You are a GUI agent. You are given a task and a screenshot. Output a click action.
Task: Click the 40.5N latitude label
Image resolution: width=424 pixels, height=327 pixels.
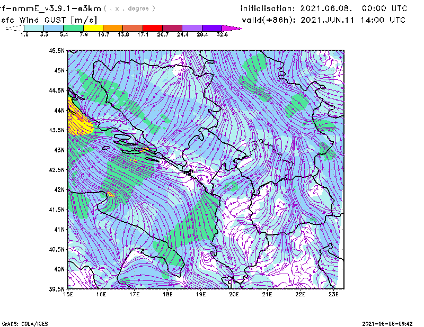(x=57, y=249)
